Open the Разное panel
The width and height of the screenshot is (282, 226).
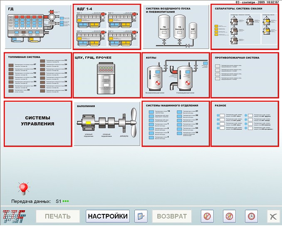coord(245,124)
